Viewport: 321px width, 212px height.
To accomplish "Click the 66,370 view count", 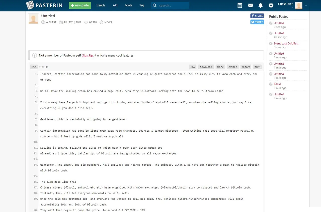I will 93,22.
